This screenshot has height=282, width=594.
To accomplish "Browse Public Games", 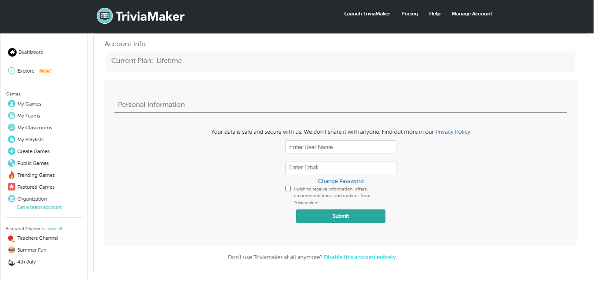I will [32, 163].
